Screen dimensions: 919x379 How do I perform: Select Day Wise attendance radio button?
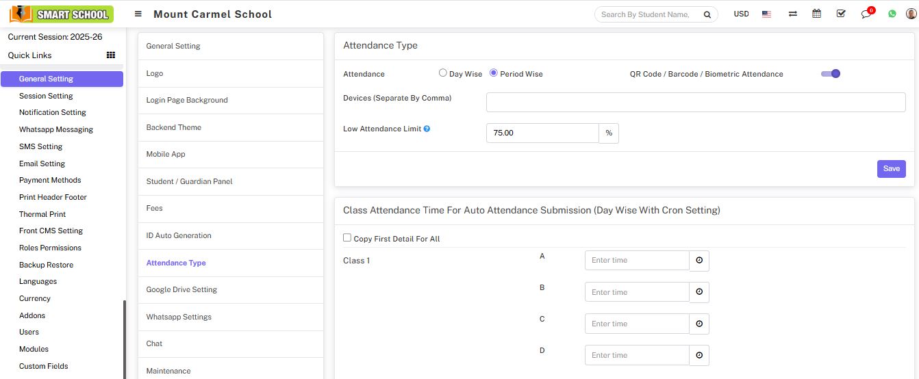(x=443, y=73)
